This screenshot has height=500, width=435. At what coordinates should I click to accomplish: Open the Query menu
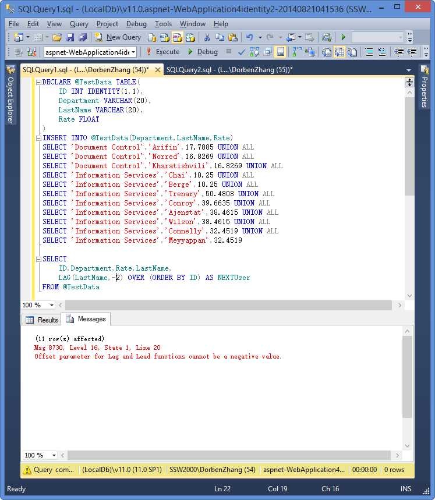[79, 24]
